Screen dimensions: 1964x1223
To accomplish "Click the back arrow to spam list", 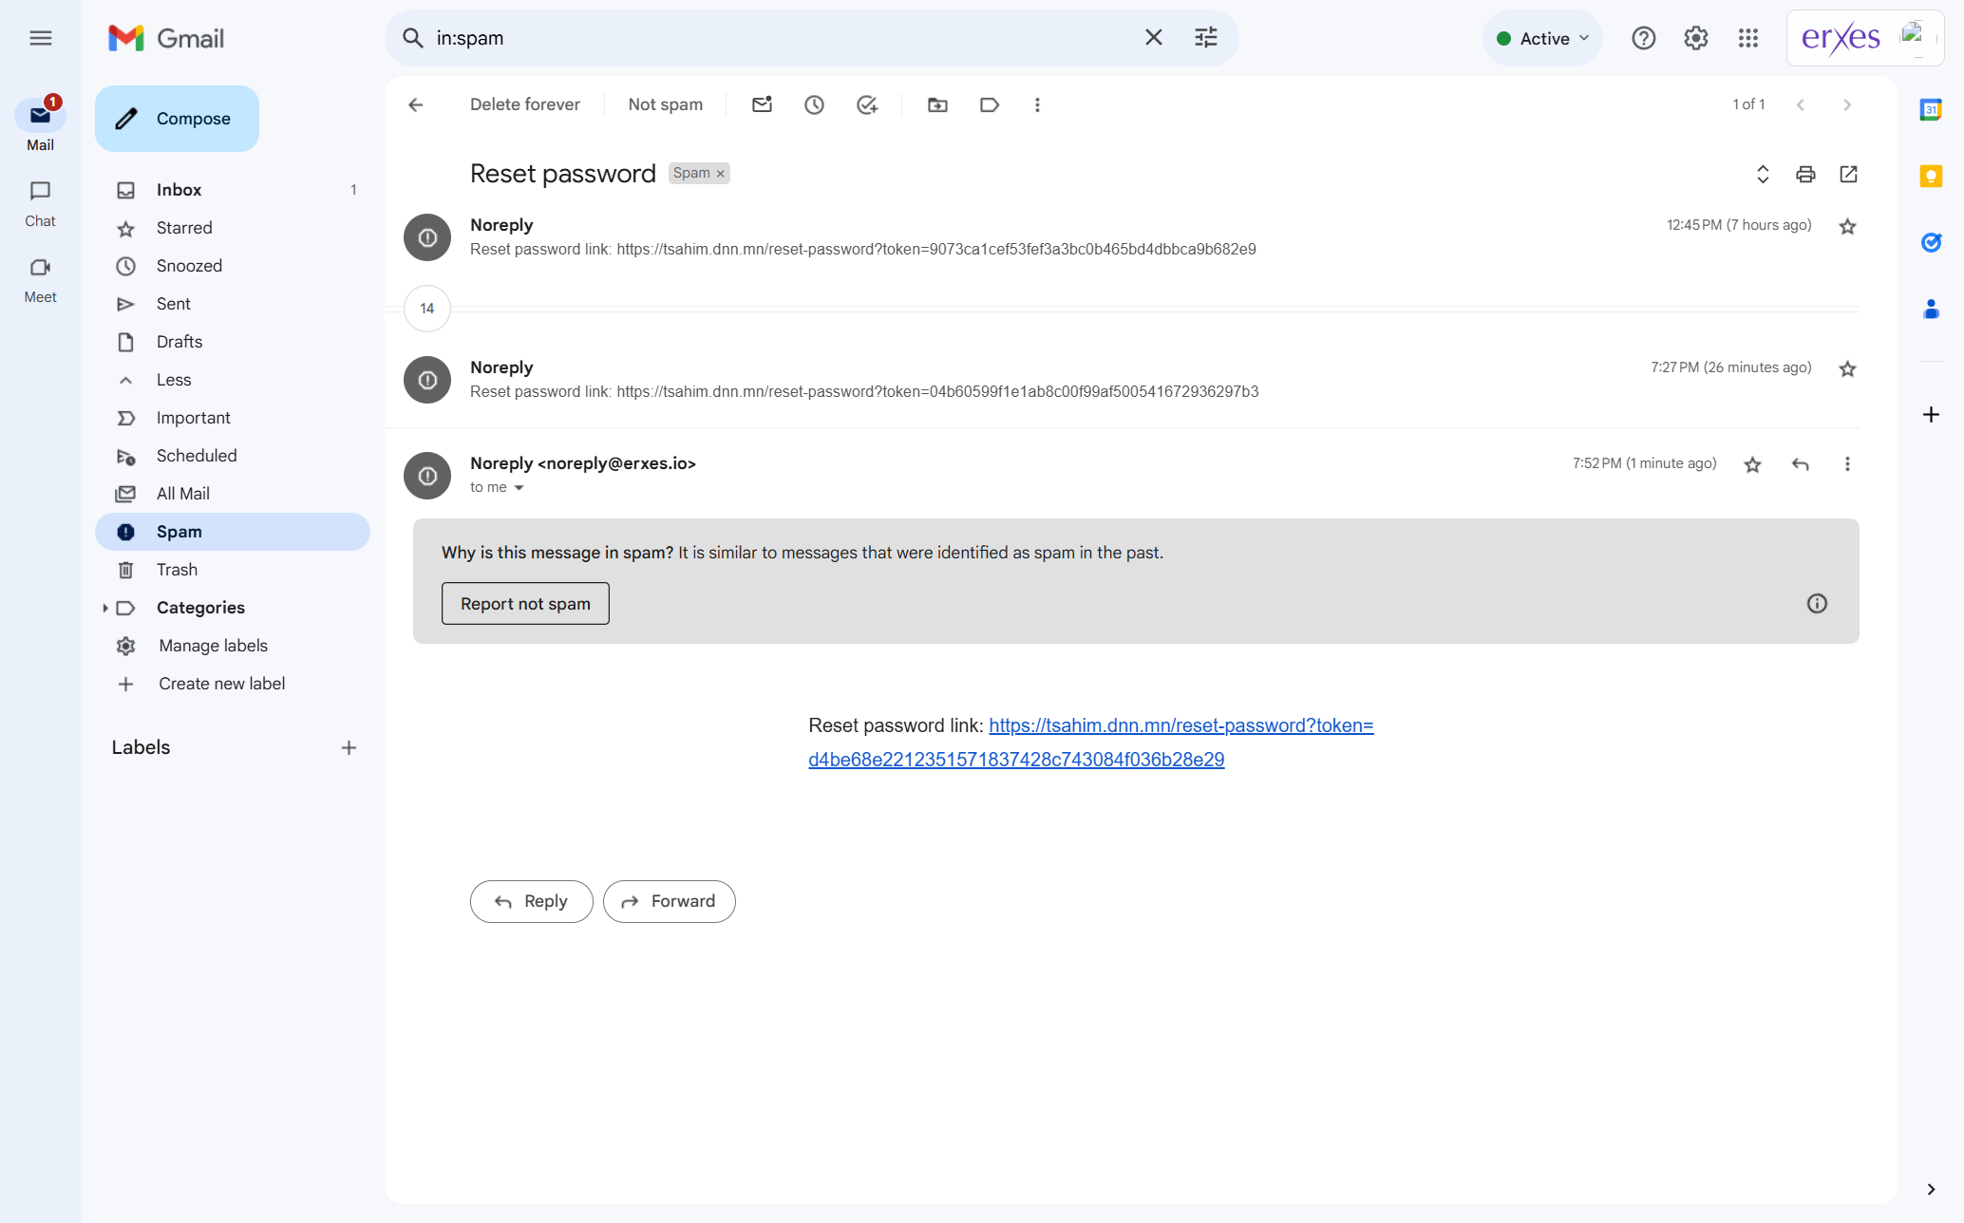I will click(x=415, y=104).
